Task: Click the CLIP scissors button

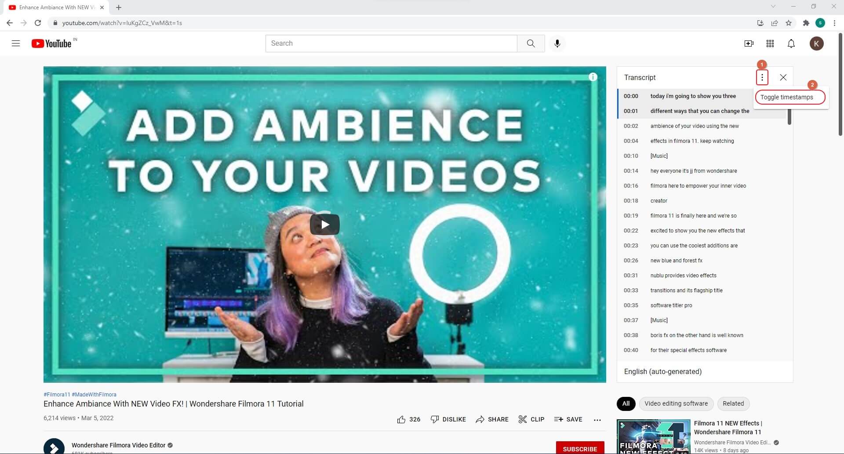Action: tap(531, 419)
